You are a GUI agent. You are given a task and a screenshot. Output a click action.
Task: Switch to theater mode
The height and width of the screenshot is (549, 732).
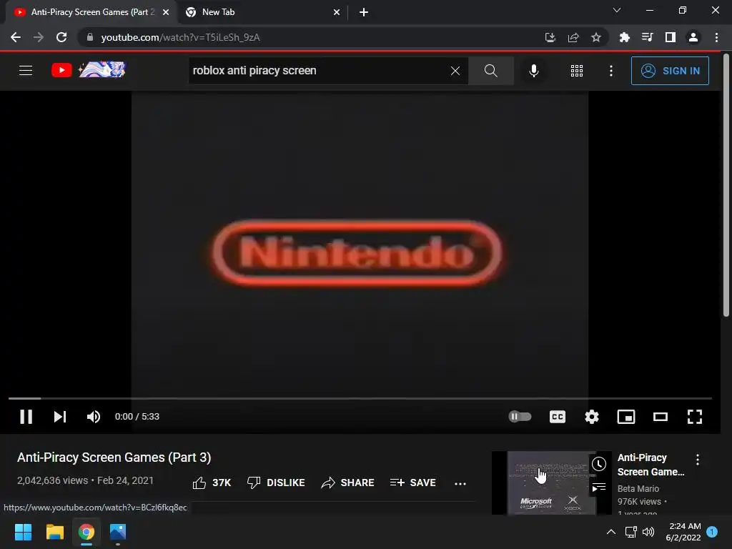pos(660,417)
